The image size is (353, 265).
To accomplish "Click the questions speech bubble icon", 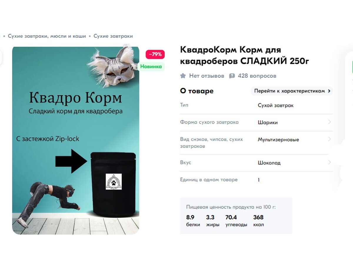I will 232,76.
